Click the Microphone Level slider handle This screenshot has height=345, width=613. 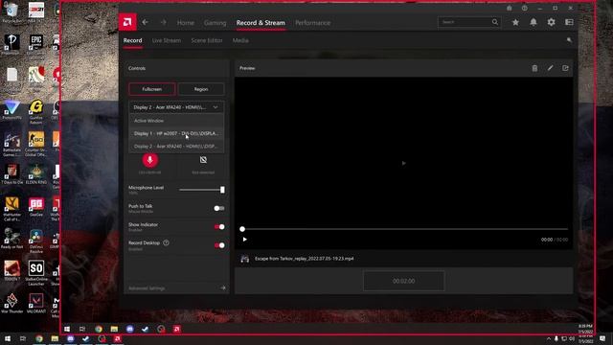[222, 190]
